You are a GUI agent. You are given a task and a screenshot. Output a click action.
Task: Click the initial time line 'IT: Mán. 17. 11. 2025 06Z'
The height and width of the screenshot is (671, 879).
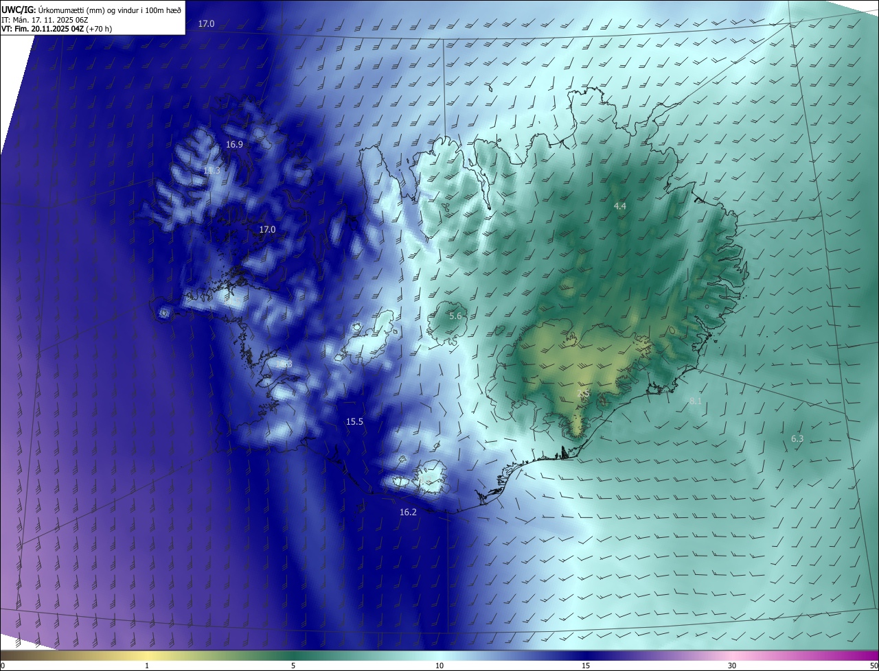[x=46, y=20]
